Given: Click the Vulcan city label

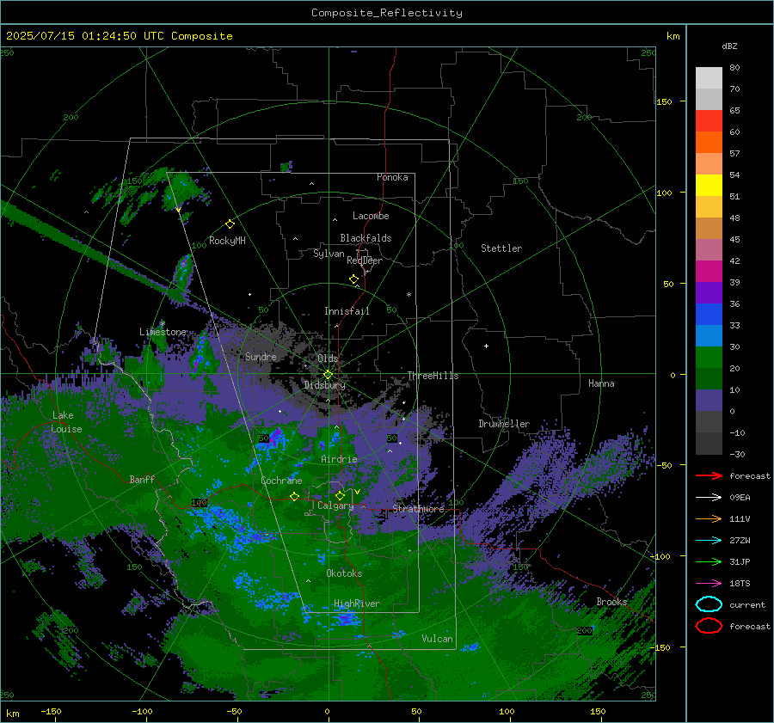Looking at the screenshot, I should coord(438,639).
